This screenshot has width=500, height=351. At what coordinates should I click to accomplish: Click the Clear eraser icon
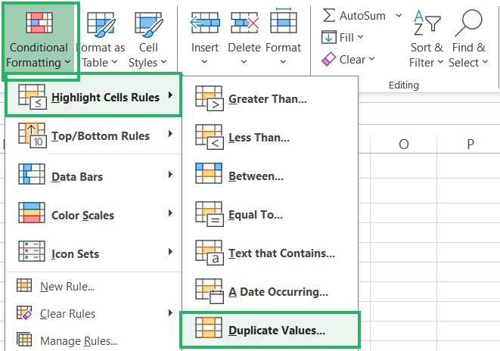pos(329,59)
